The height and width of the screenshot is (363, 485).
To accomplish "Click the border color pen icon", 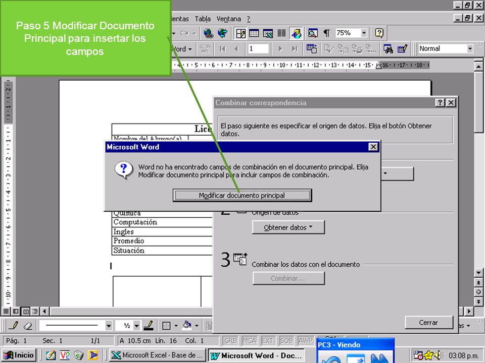I will pyautogui.click(x=149, y=325).
